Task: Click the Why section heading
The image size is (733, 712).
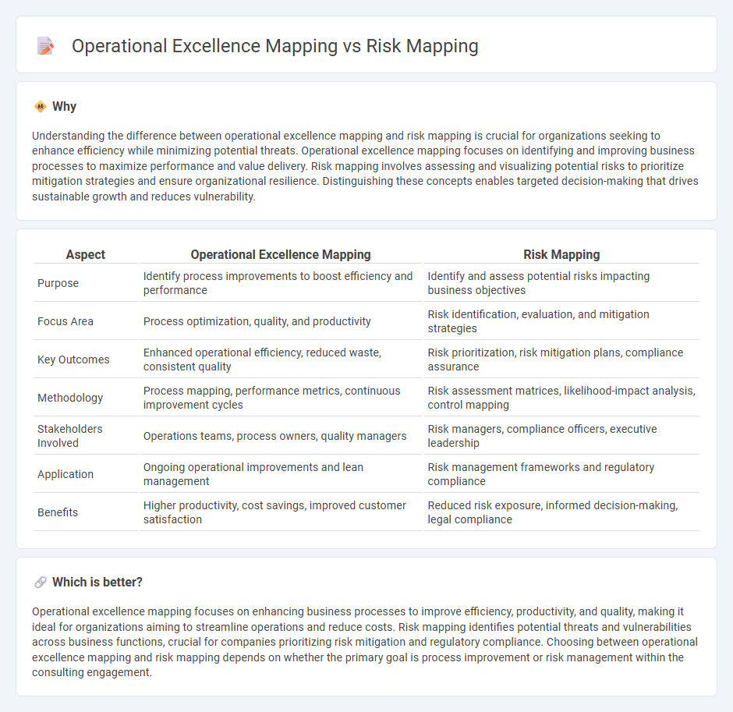Action: click(x=64, y=107)
